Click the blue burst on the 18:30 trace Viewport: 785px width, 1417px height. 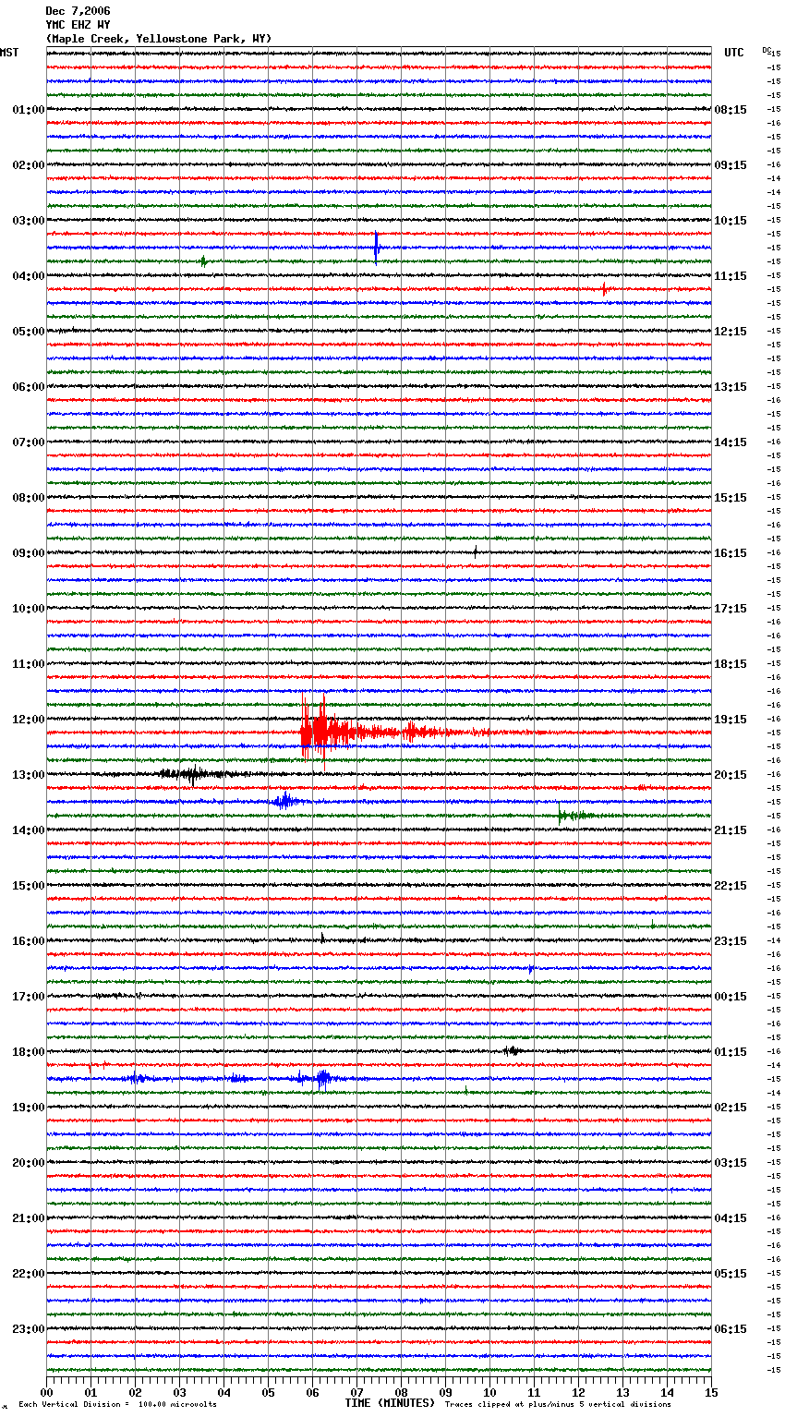pyautogui.click(x=322, y=1078)
